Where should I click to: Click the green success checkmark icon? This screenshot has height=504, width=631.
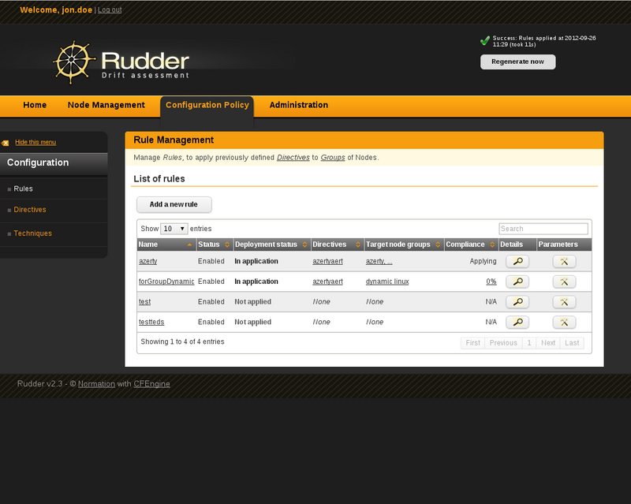[x=485, y=41]
